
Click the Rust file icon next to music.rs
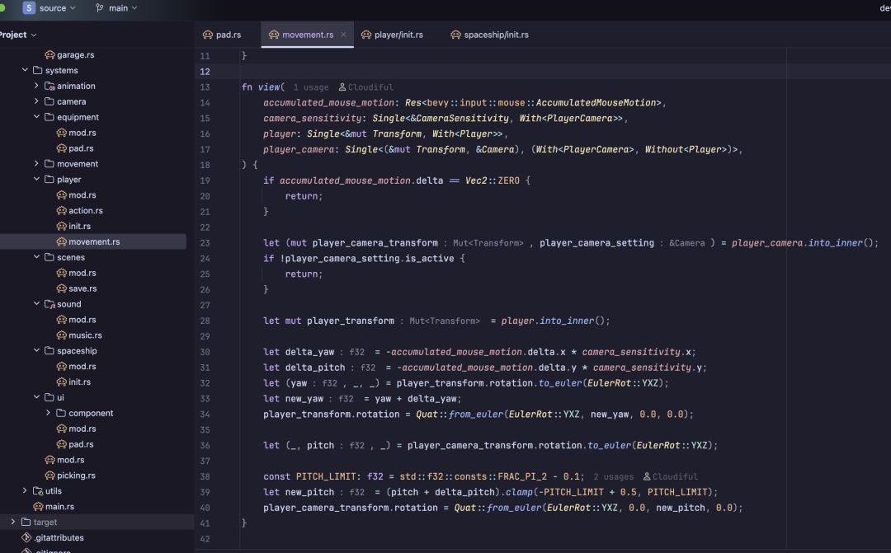61,335
